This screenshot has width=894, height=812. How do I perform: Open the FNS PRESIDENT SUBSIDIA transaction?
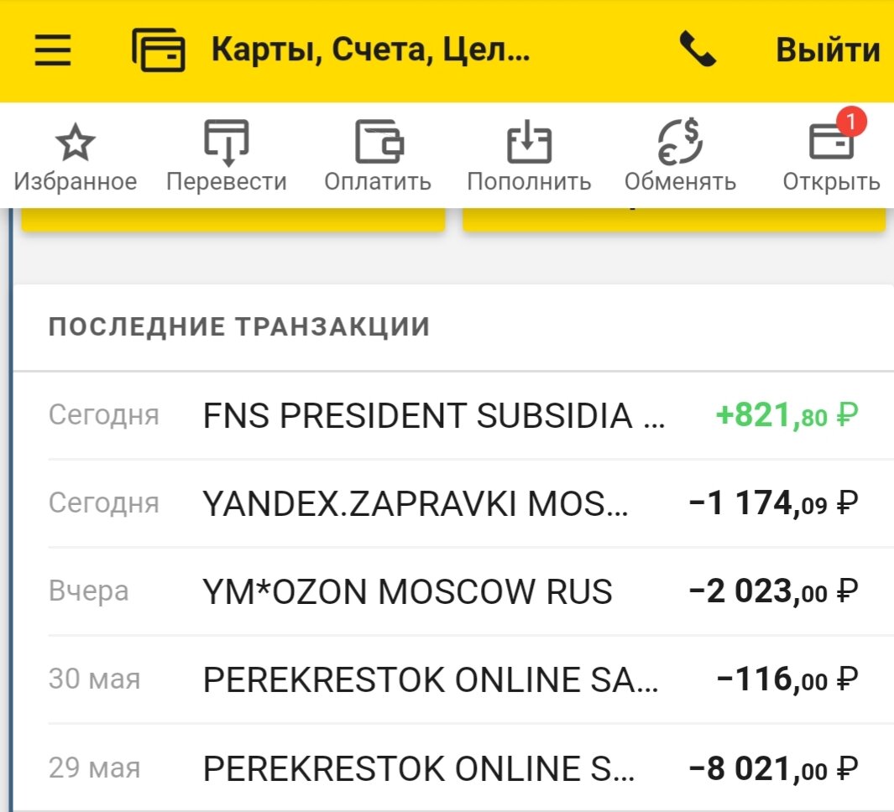[447, 413]
